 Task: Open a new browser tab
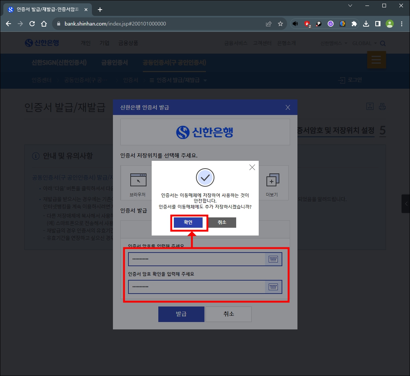100,10
